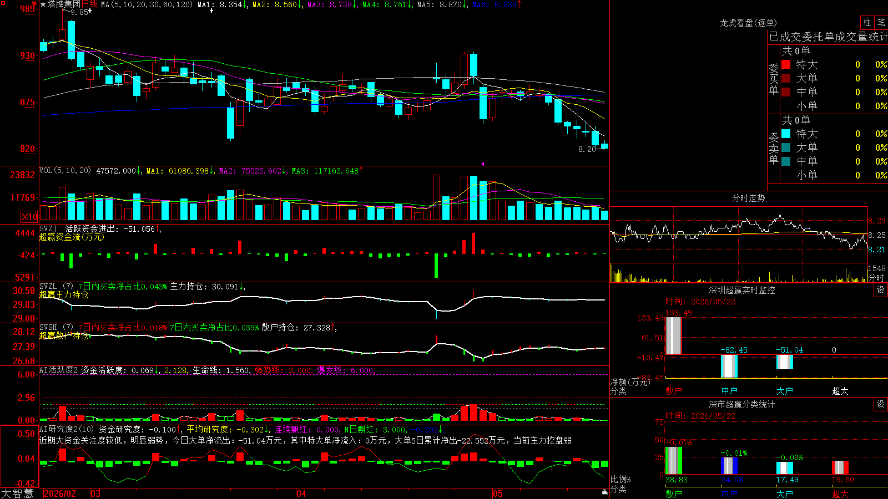Click the star icon before 塔牌集团
Screen dimensions: 888x499
(x=43, y=4)
